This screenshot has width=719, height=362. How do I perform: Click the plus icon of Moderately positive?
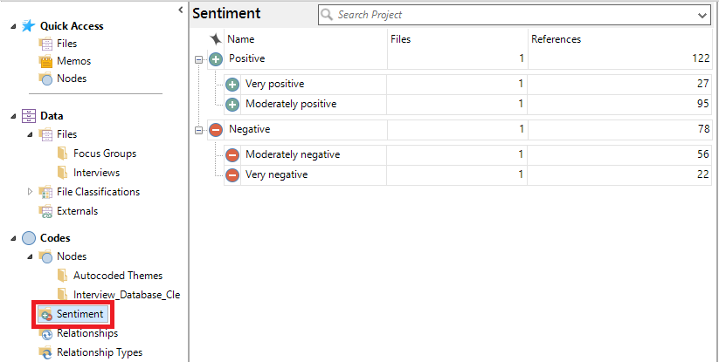point(232,105)
